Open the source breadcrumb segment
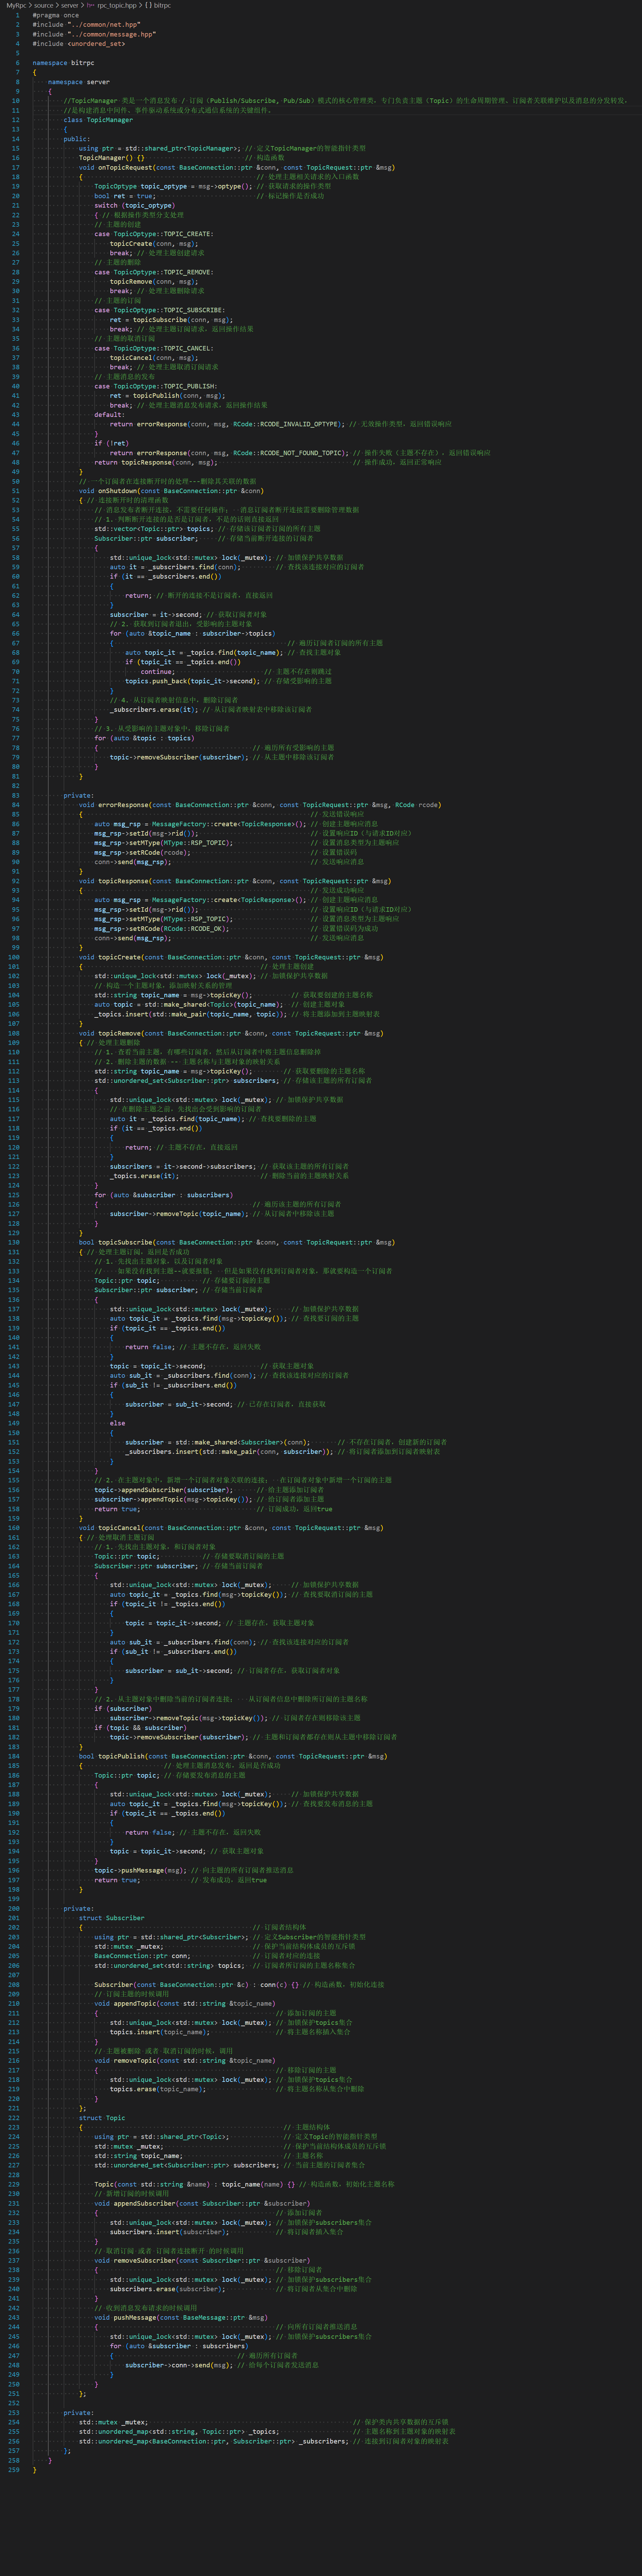 click(43, 5)
